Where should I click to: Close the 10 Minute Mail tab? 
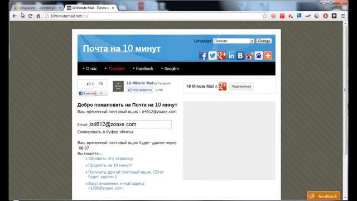tap(113, 8)
